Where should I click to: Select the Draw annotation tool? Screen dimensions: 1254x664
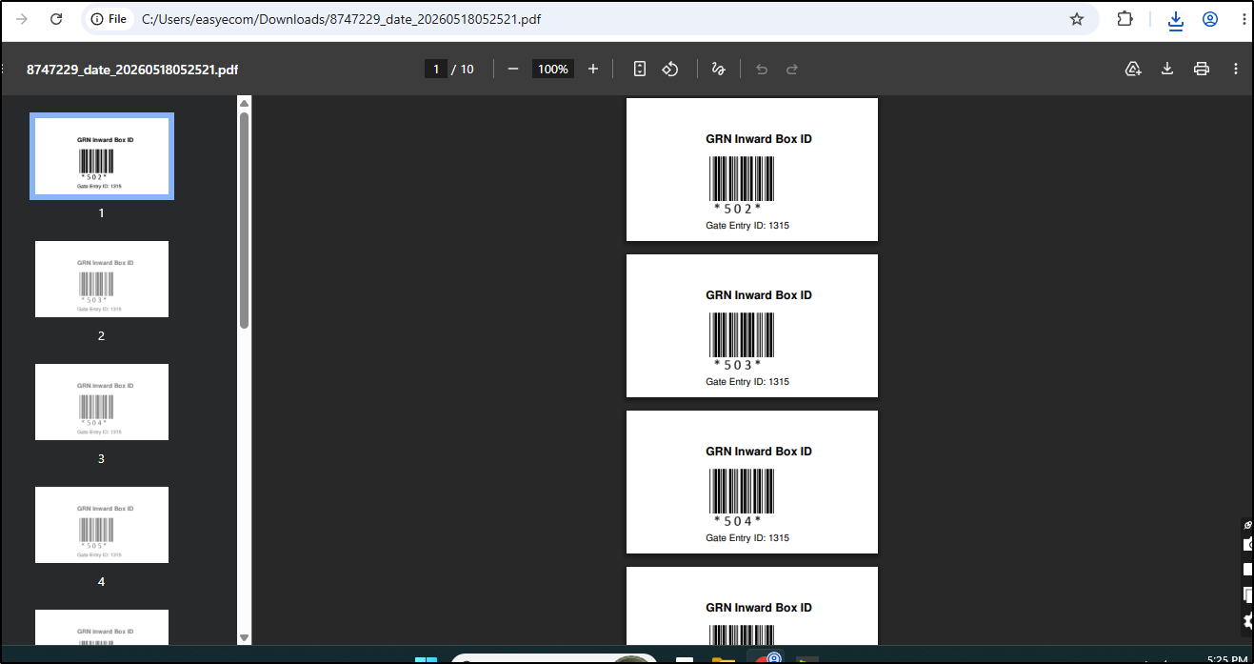tap(719, 69)
